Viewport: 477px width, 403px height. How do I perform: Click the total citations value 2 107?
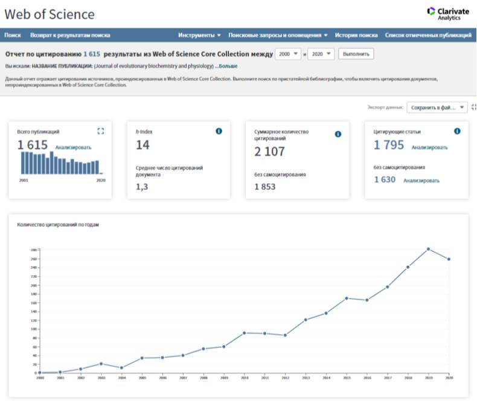point(269,151)
